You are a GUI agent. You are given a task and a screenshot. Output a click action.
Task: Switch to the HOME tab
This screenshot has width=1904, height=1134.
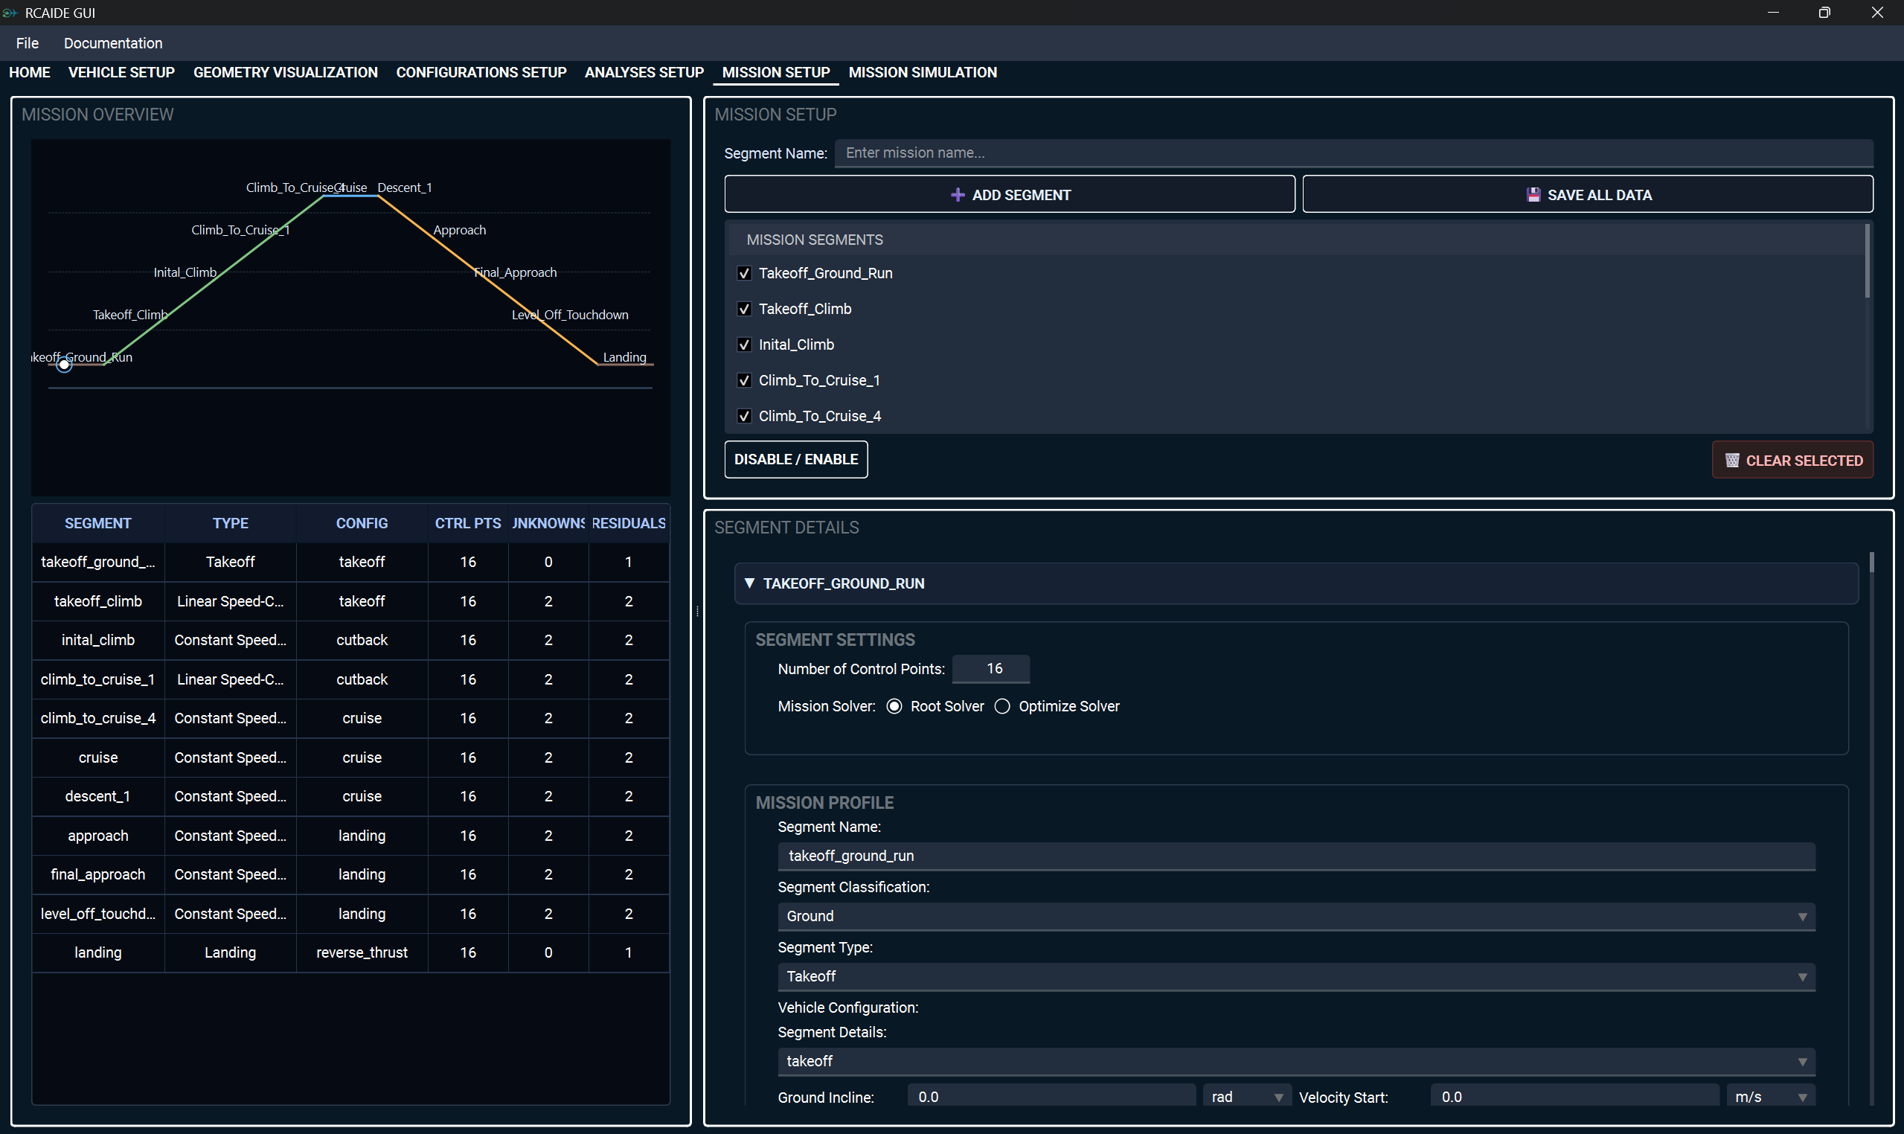click(x=30, y=72)
